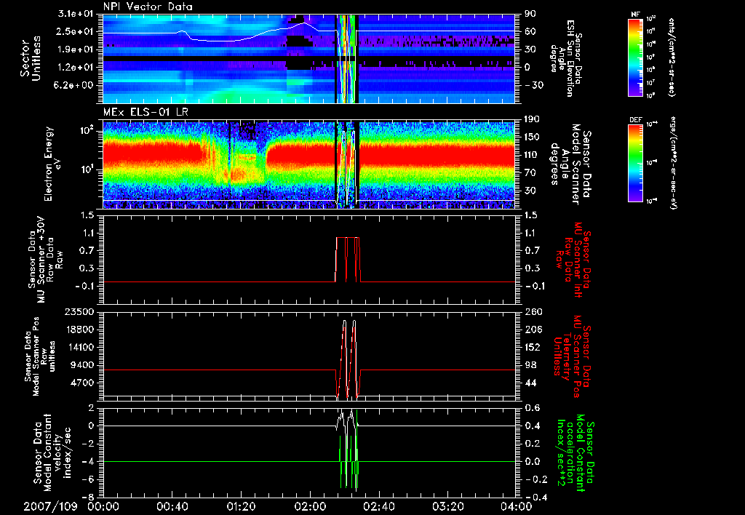Click the "3.1e+01" sector tick value
The width and height of the screenshot is (745, 515).
pyautogui.click(x=77, y=15)
